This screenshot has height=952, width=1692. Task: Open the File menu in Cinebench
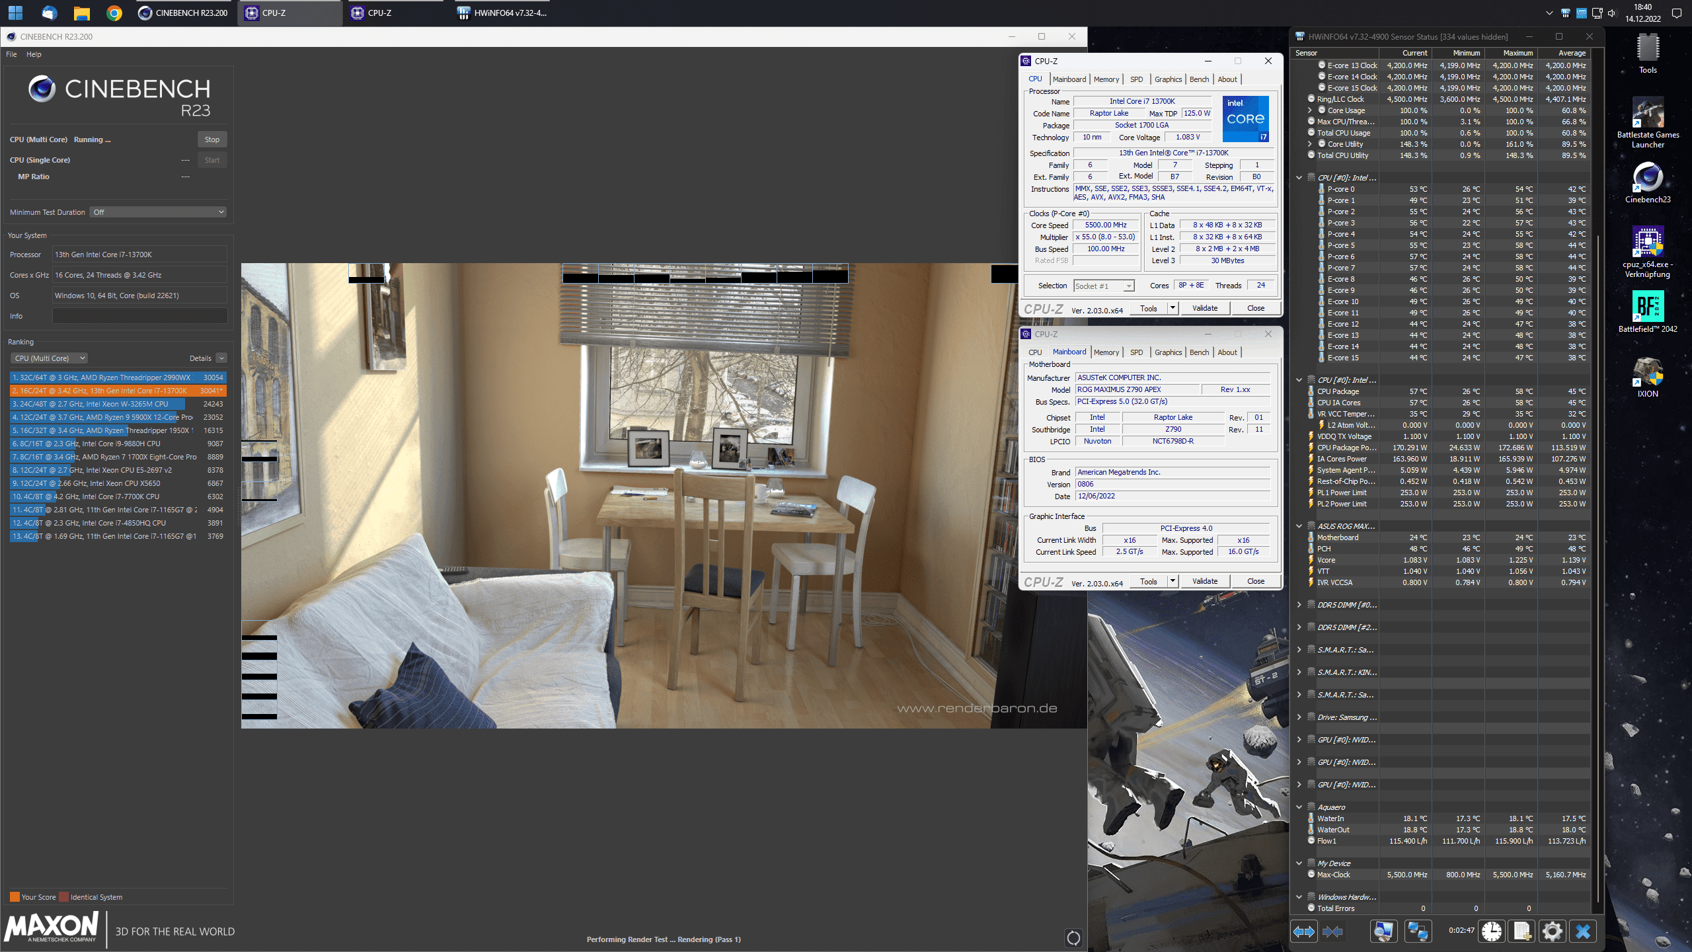click(11, 54)
